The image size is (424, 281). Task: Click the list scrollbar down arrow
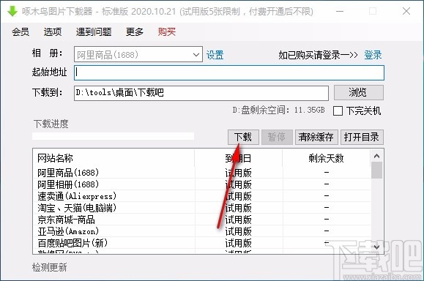click(376, 247)
